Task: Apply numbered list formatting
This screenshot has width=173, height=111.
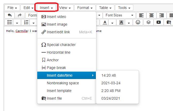Action: (26, 22)
